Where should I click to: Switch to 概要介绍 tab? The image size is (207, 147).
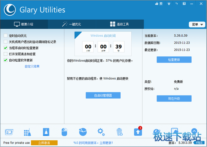point(24,24)
